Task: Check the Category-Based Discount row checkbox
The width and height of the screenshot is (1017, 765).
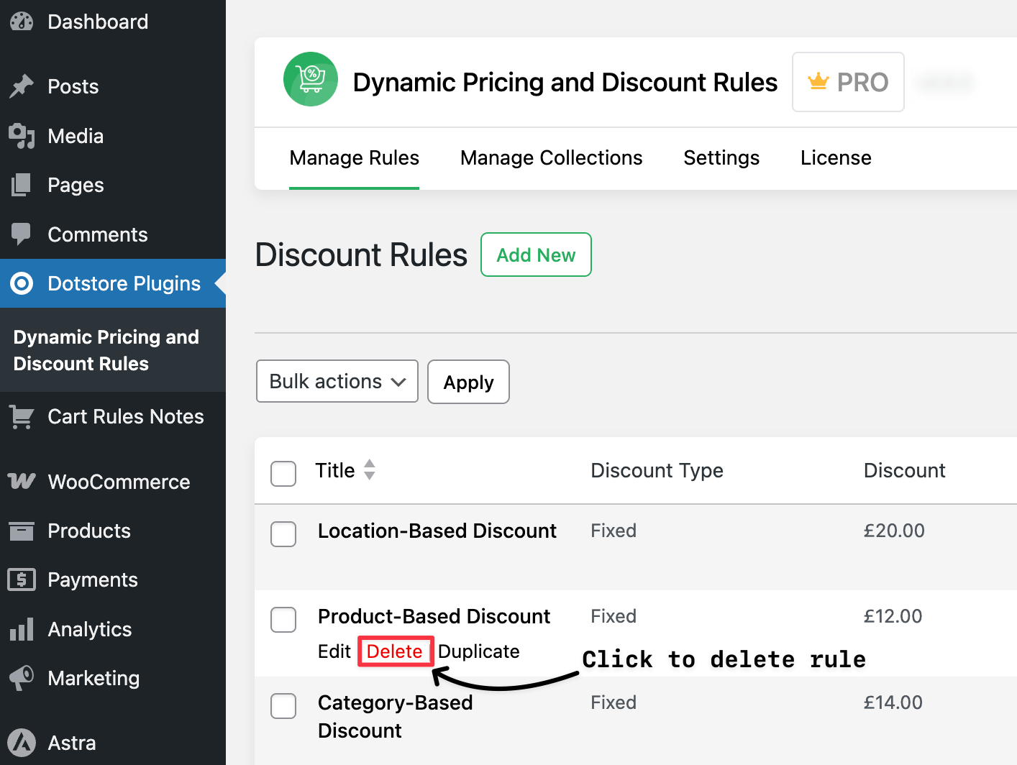Action: [x=283, y=706]
